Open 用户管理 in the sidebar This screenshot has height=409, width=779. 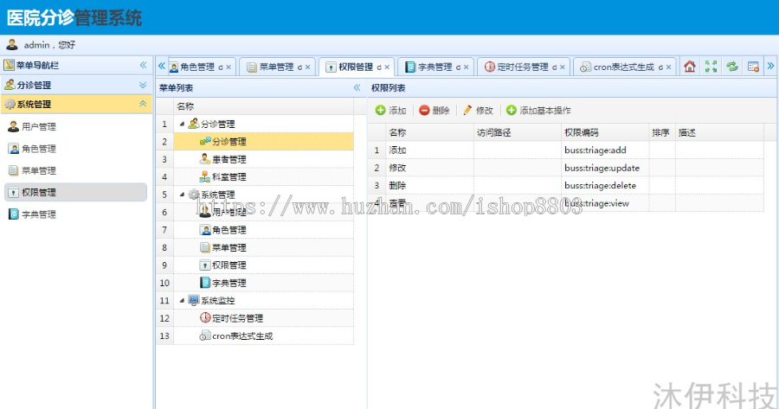[76, 126]
